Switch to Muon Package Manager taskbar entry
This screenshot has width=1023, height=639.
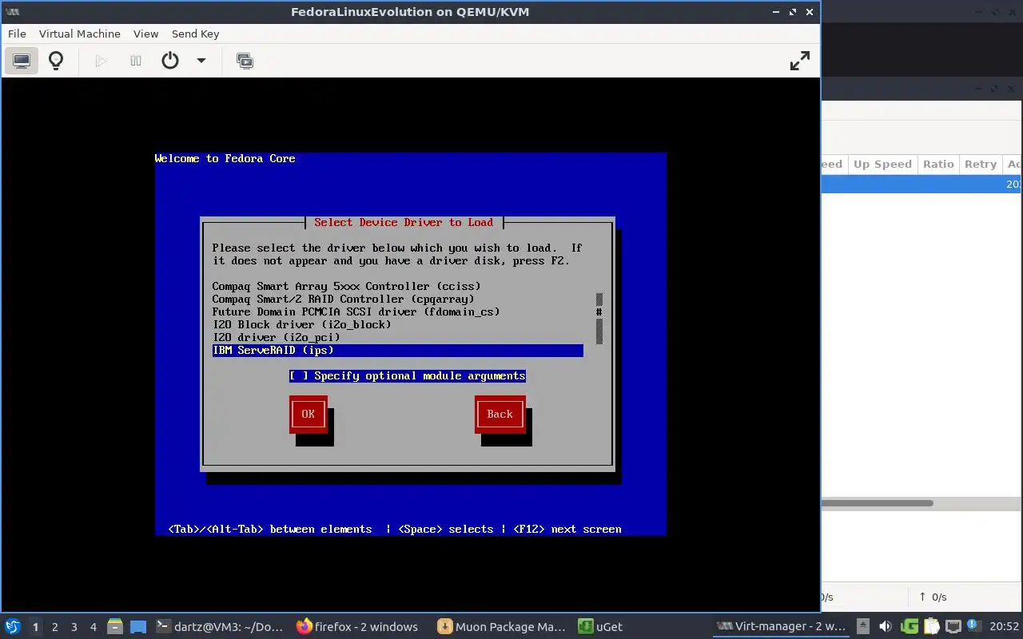[502, 627]
